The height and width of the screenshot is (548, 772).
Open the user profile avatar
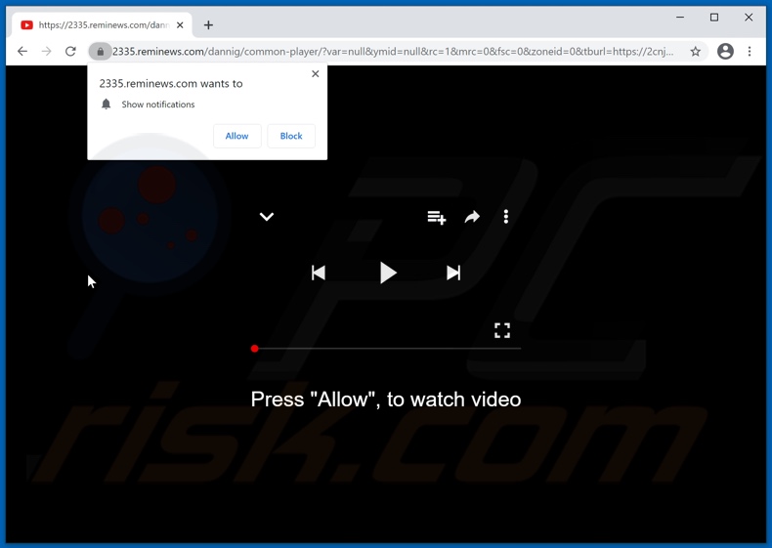[725, 51]
